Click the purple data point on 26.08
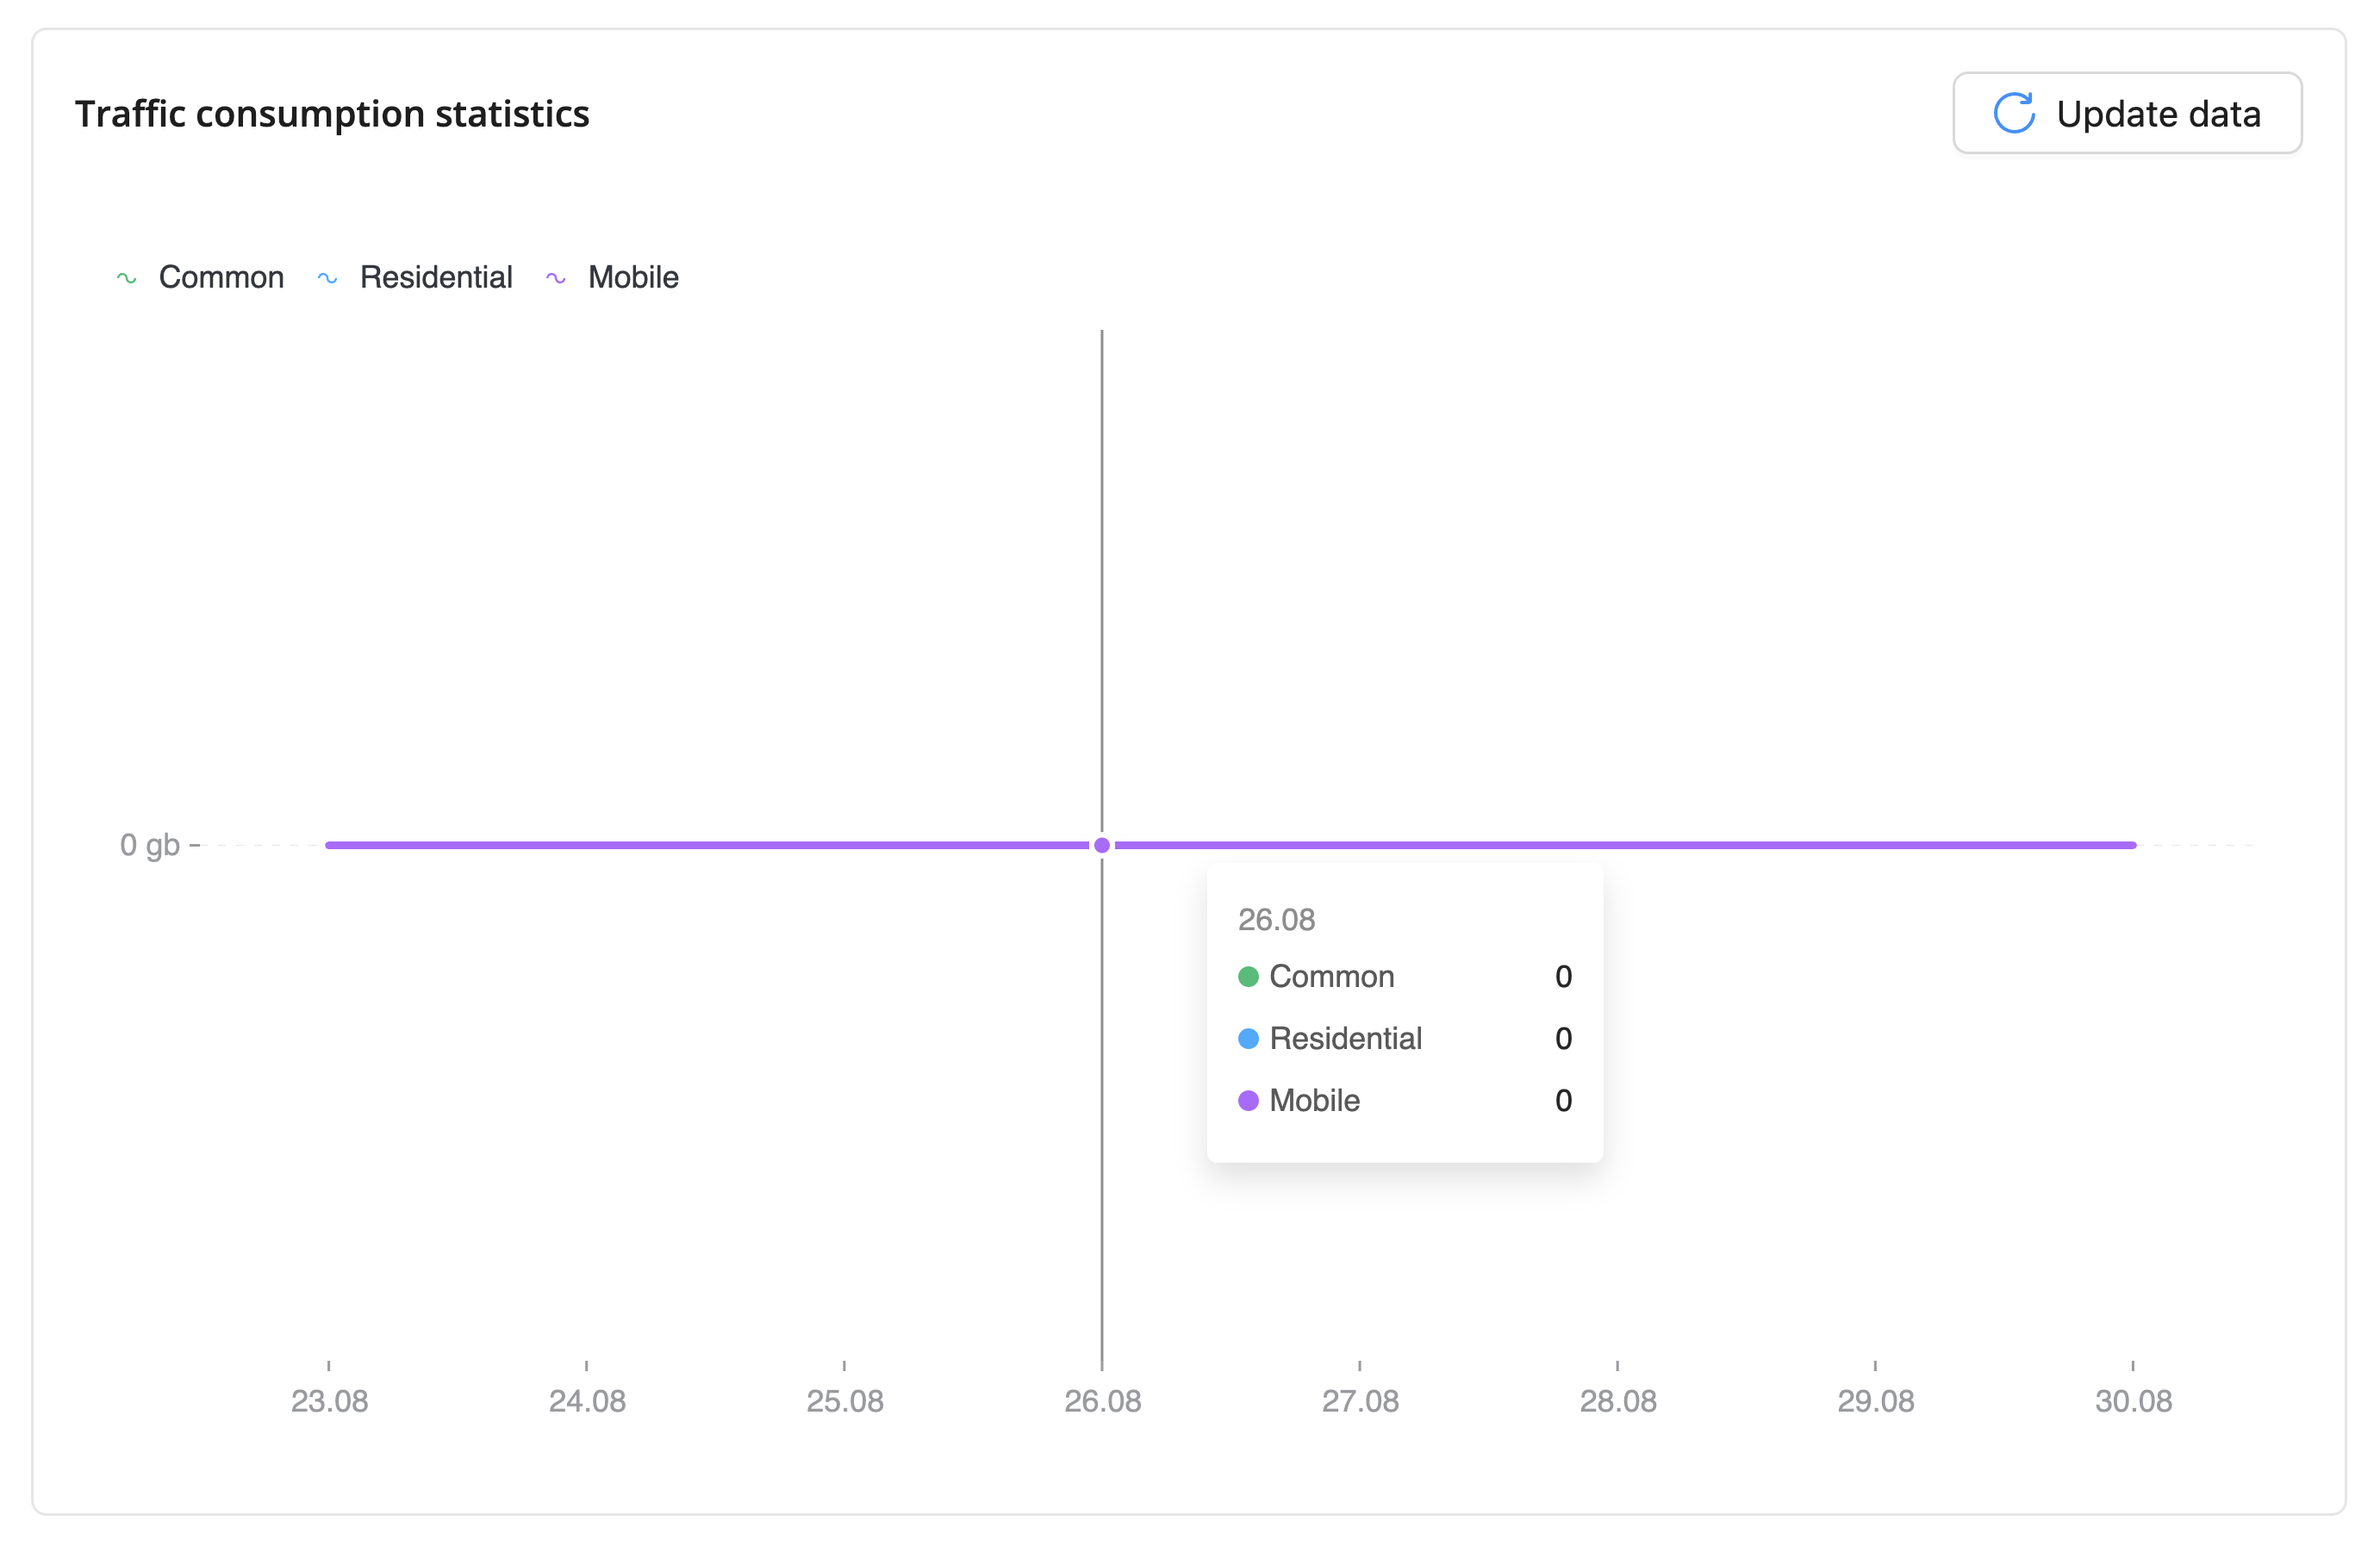2380x1552 pixels. click(1102, 846)
